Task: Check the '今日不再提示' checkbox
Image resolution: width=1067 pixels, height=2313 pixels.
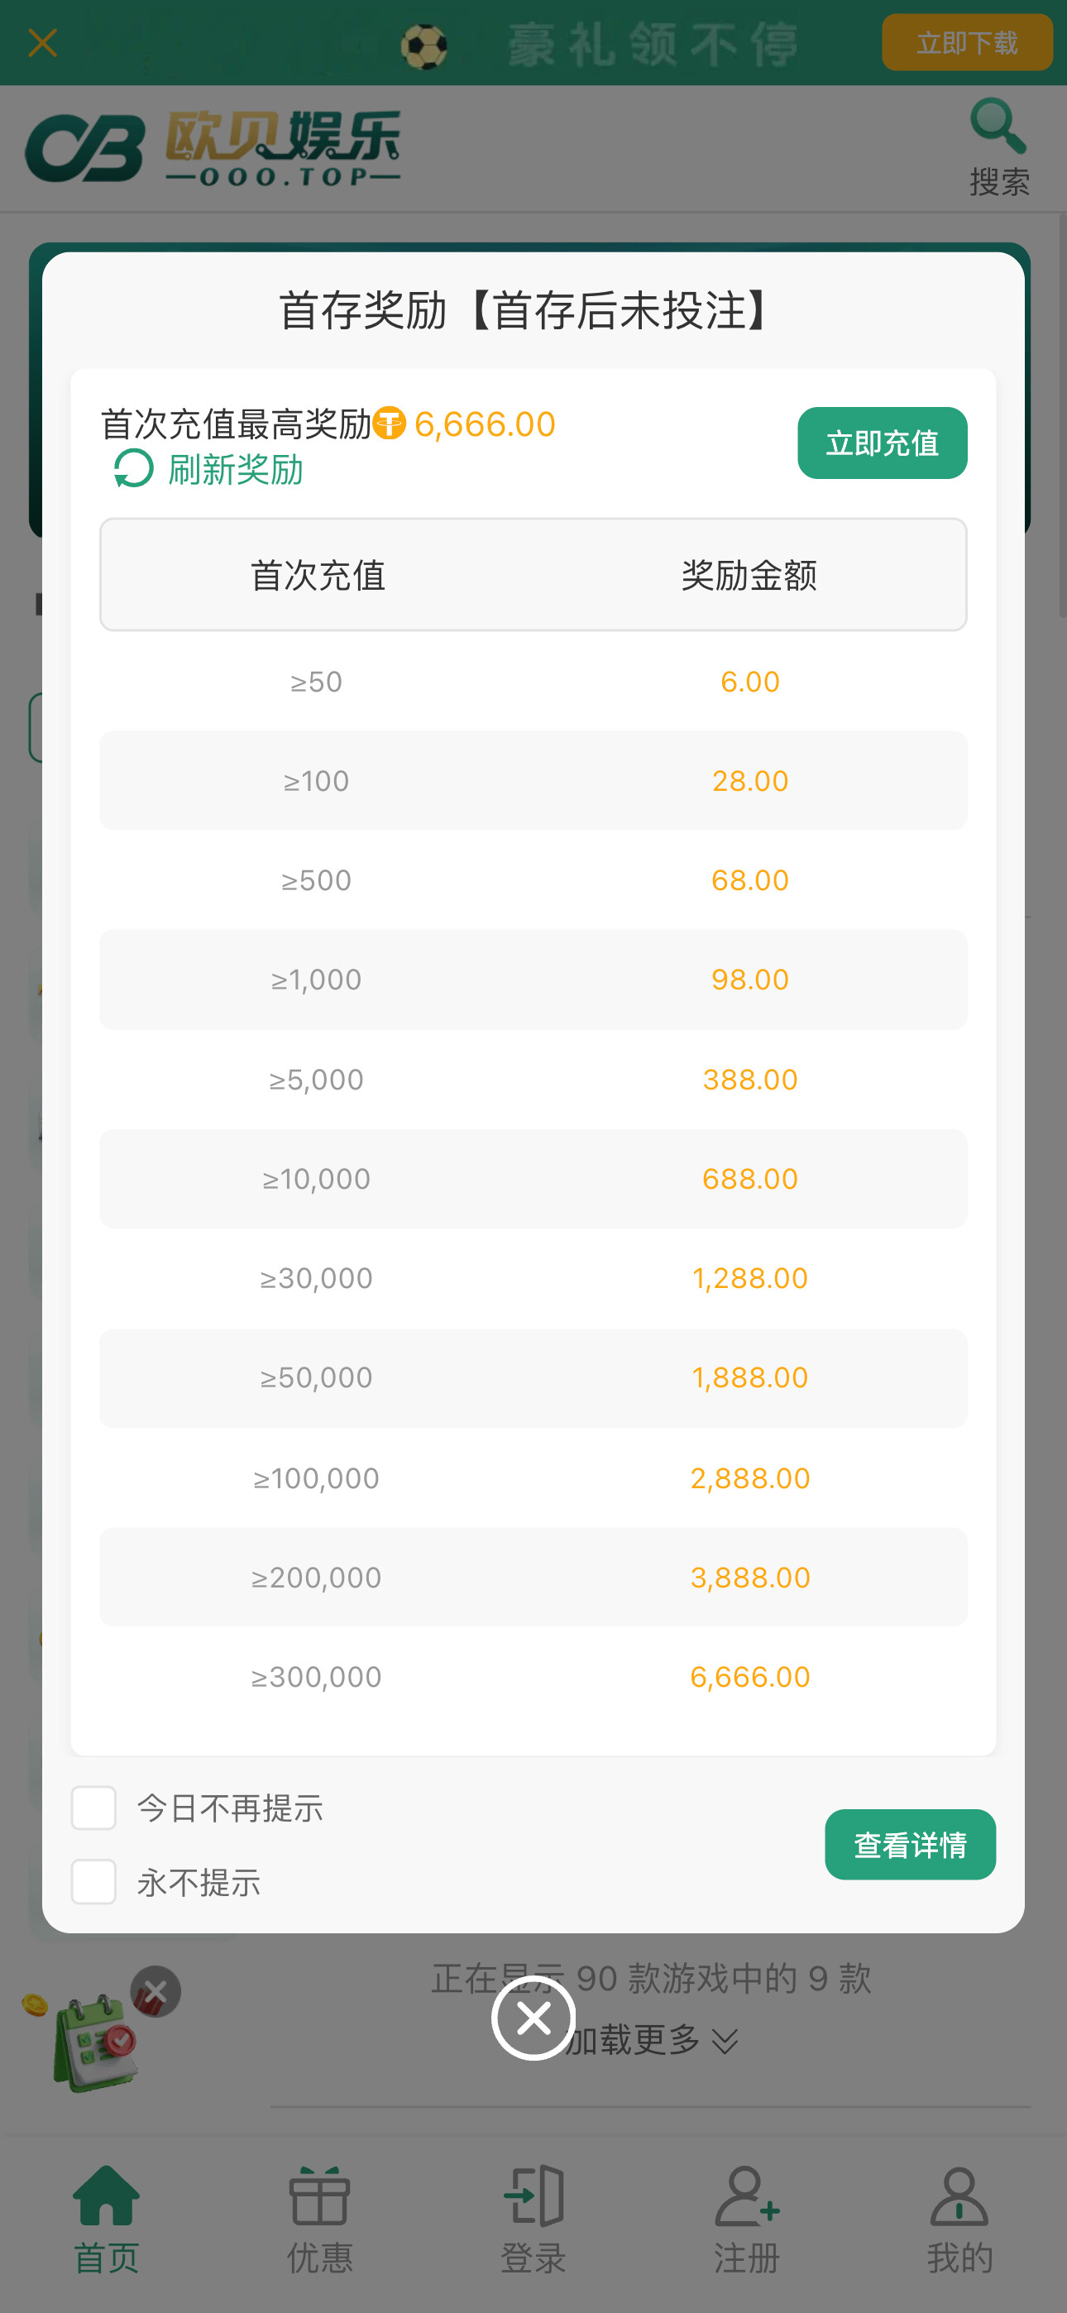Action: coord(93,1807)
